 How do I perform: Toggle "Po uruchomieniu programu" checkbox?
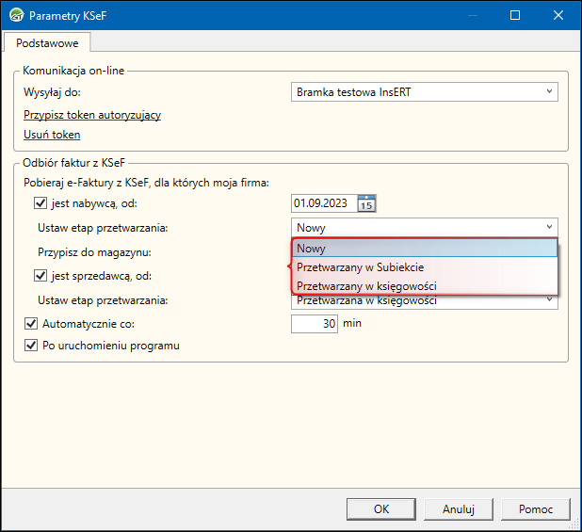(x=30, y=346)
